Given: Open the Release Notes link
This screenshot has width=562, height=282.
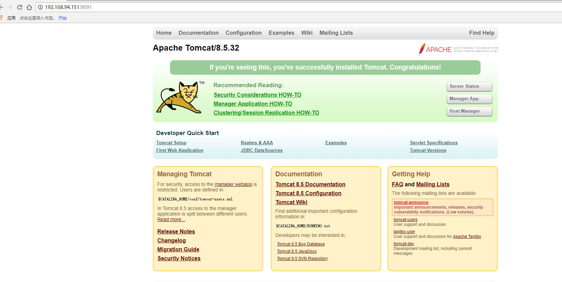Looking at the screenshot, I should click(176, 232).
